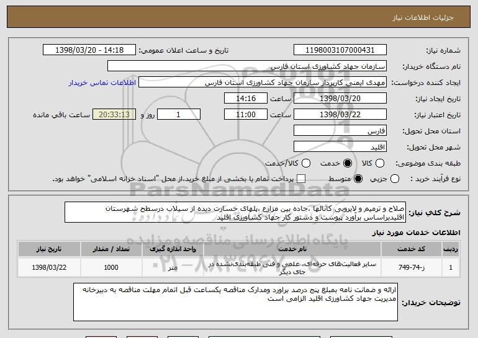Click the table need date cell 1398/03/22
Viewport: 478px width, 338px height.
pos(49,268)
